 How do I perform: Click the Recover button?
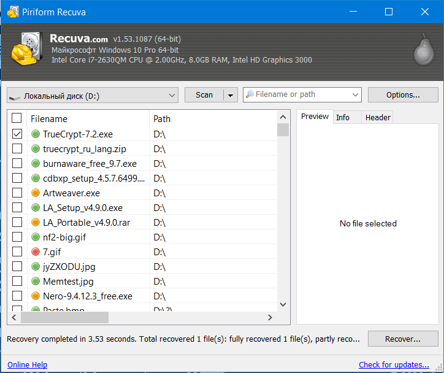point(403,339)
